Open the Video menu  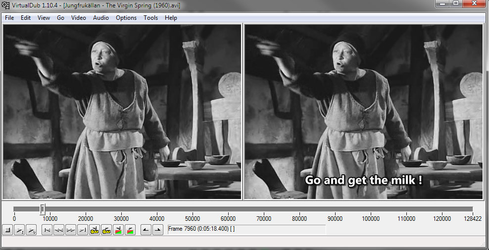click(x=79, y=18)
